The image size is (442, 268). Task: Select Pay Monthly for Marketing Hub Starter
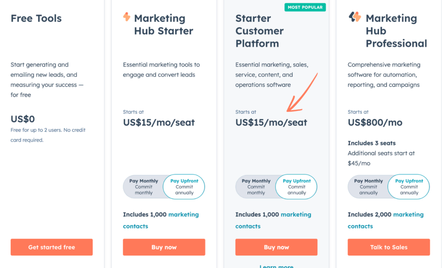pos(143,187)
